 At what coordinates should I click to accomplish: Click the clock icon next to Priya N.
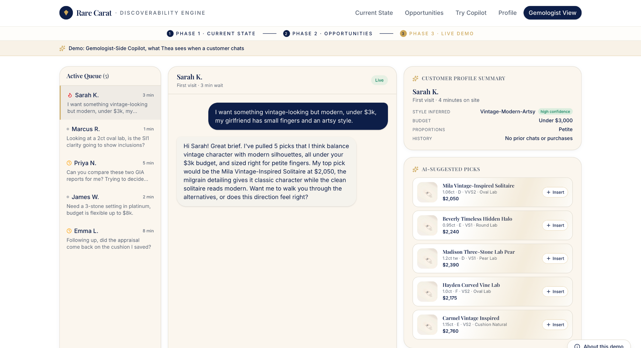(x=69, y=163)
